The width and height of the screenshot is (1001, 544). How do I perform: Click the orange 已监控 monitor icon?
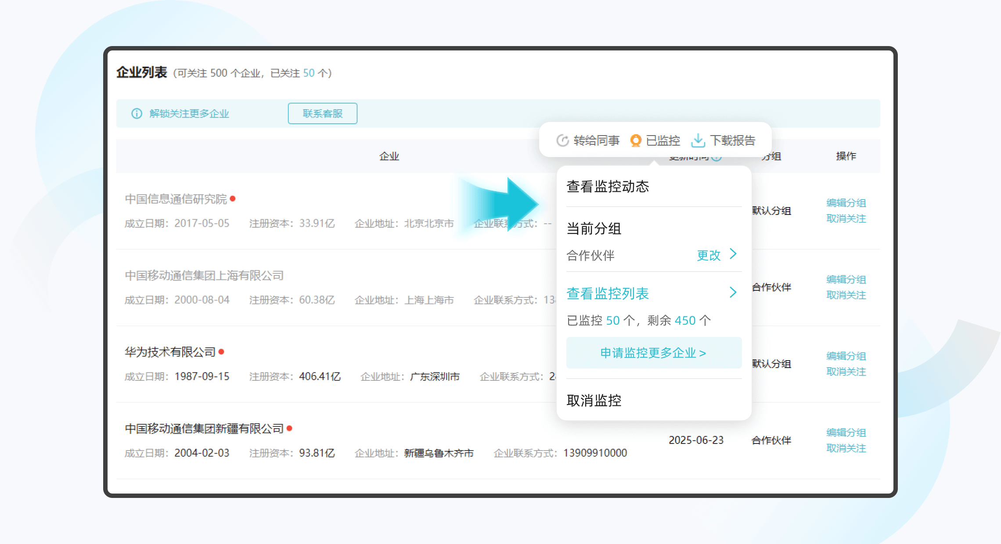(x=635, y=140)
